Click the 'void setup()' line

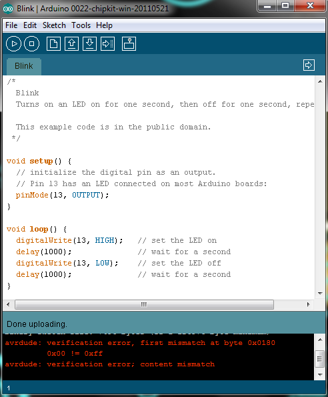(39, 161)
